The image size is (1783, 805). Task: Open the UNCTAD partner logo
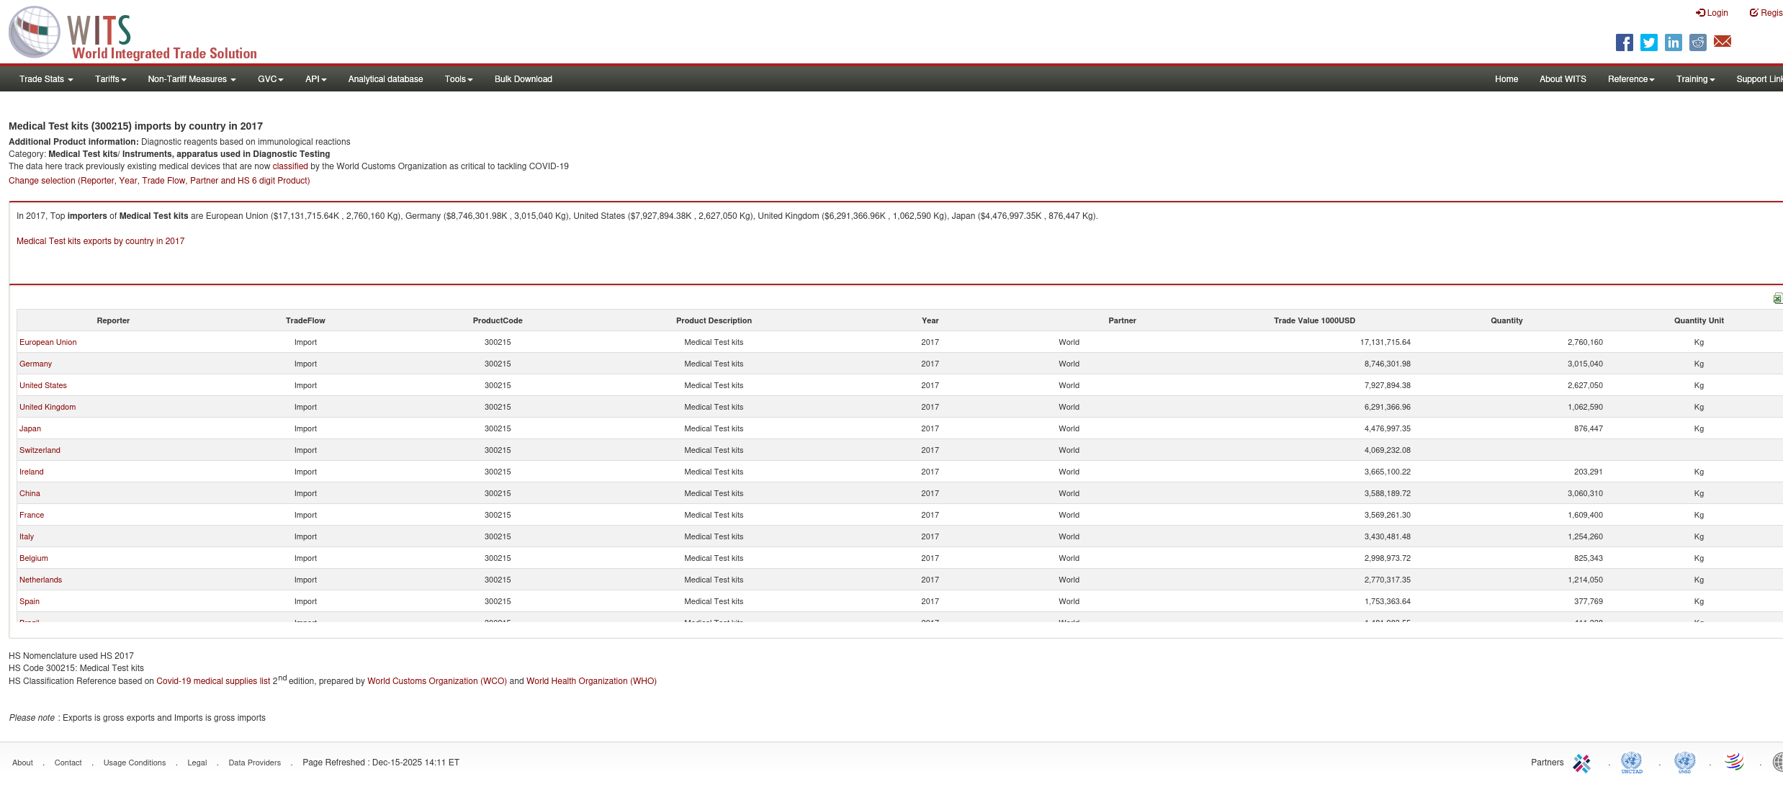1631,763
